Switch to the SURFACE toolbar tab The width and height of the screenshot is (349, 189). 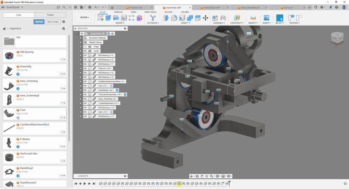(118, 12)
